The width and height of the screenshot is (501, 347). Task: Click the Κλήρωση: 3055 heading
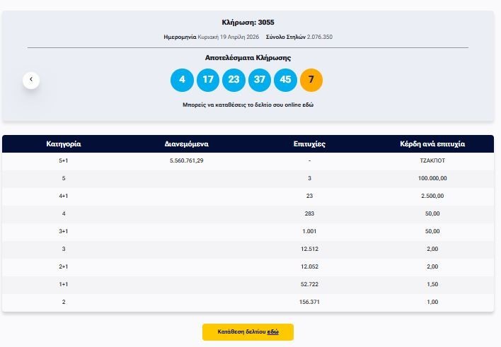(x=248, y=23)
